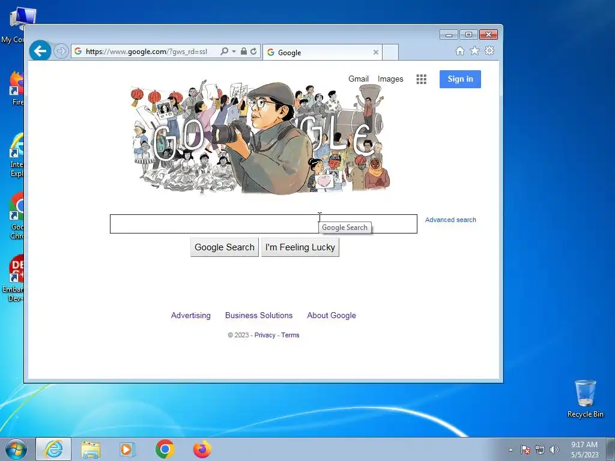
Task: Click the magnifier search icon in address bar
Action: (225, 52)
